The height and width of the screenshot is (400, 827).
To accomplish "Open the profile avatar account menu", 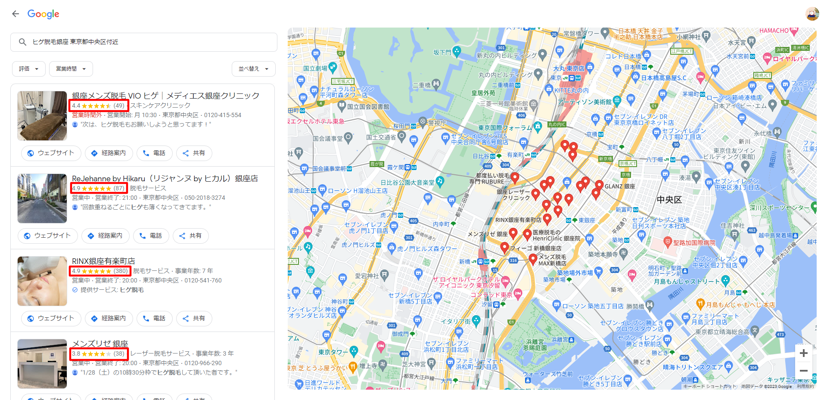I will point(812,14).
